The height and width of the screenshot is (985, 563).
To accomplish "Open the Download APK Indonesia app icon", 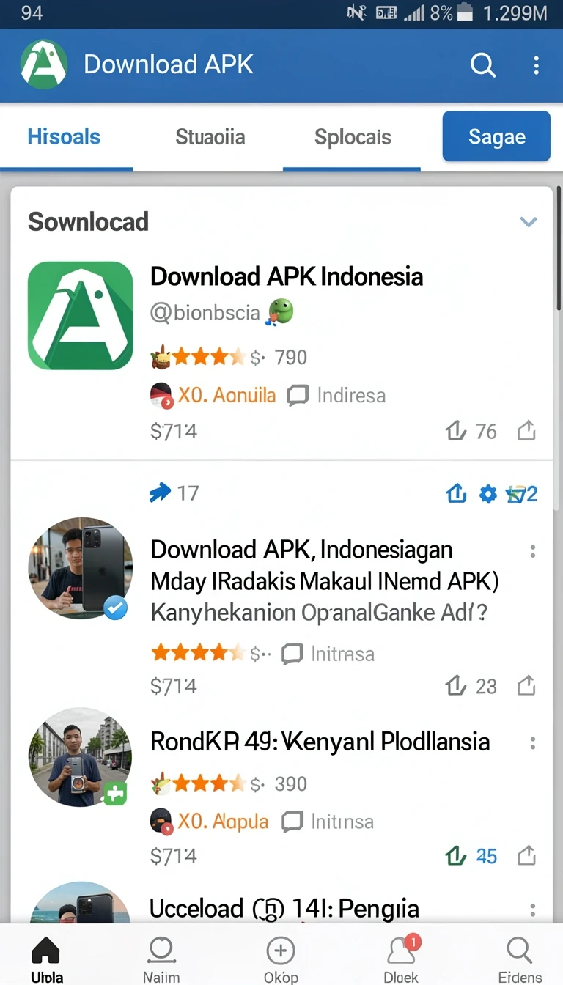I will pos(80,316).
